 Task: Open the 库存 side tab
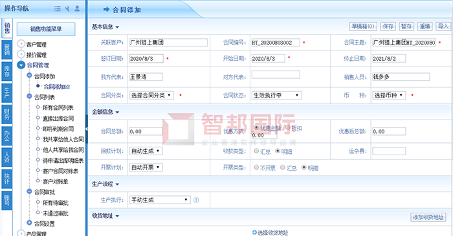(7, 71)
